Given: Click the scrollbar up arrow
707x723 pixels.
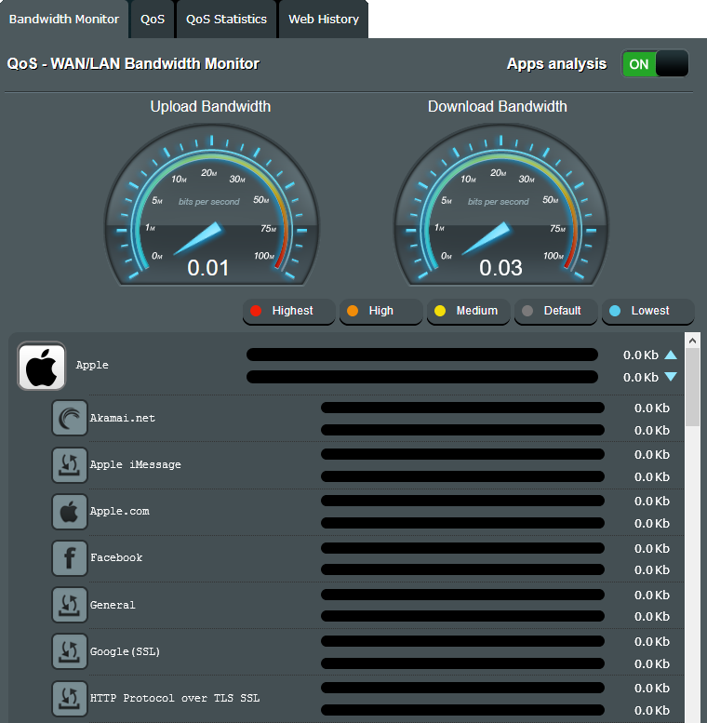Looking at the screenshot, I should 692,341.
